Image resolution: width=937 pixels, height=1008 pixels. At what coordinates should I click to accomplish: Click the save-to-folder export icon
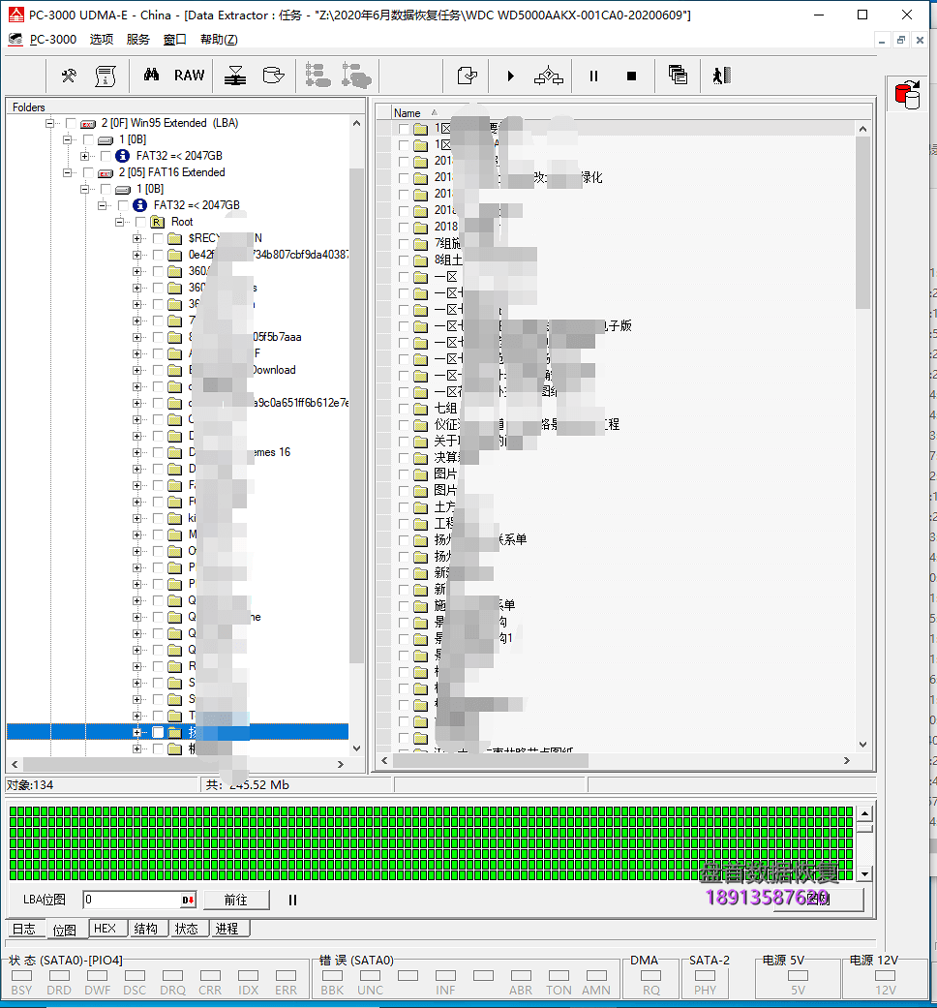[468, 76]
